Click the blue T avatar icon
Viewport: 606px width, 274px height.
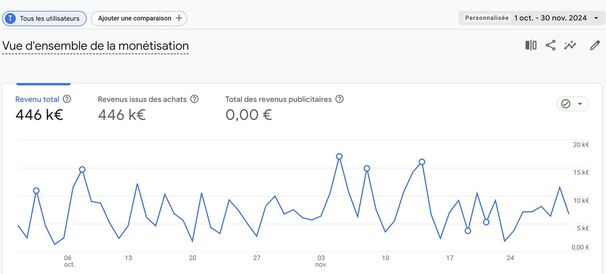coord(10,18)
